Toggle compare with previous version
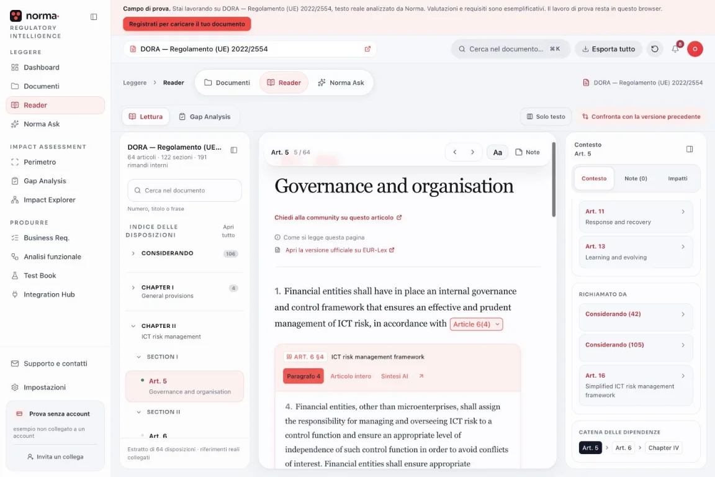The height and width of the screenshot is (477, 715). [641, 116]
